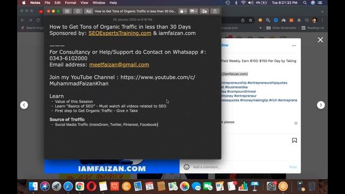The width and height of the screenshot is (345, 194).
Task: Click the add people collaboration icon
Action: [x=204, y=11]
